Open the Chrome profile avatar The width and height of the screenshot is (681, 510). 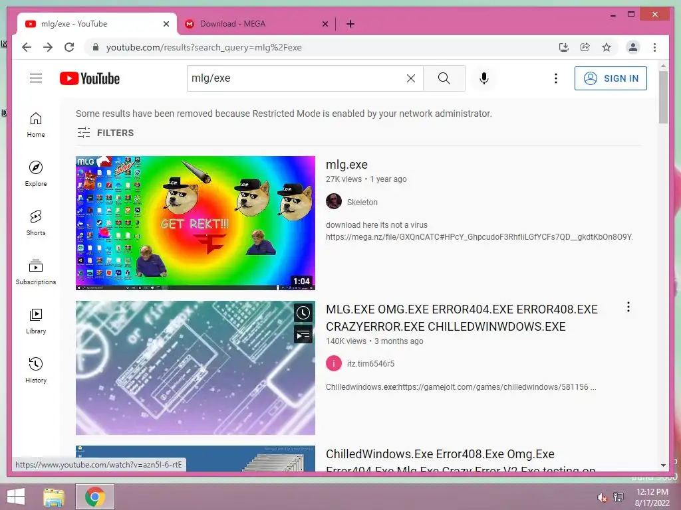633,47
